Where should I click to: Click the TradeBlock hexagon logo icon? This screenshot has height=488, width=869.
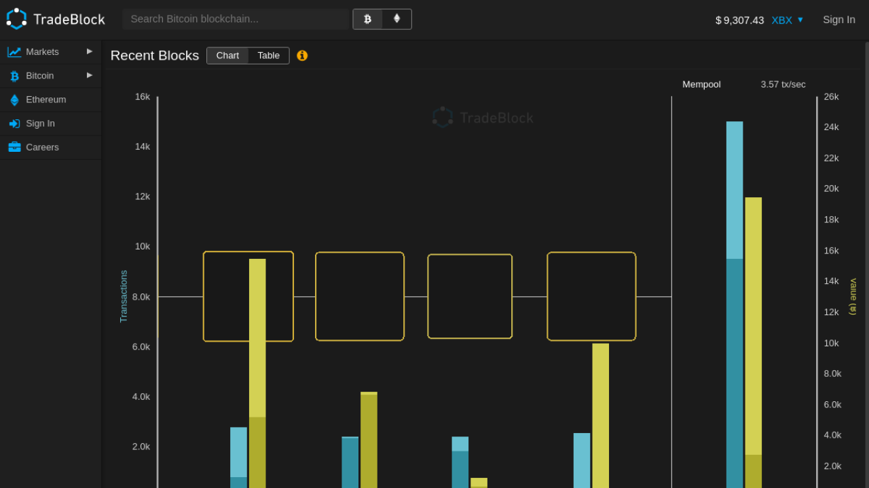click(x=16, y=19)
